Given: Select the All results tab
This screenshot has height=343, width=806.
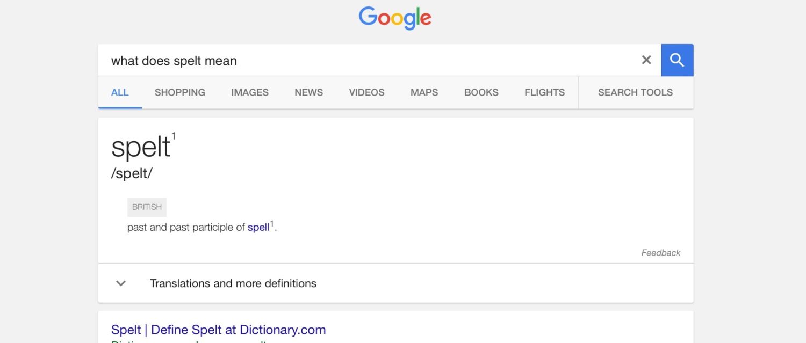Looking at the screenshot, I should click(120, 92).
